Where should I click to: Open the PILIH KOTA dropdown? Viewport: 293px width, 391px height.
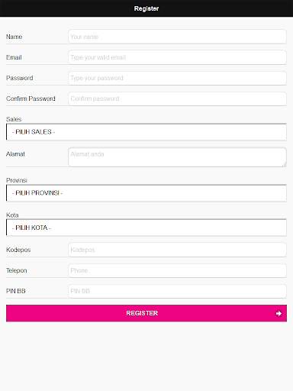(x=146, y=228)
